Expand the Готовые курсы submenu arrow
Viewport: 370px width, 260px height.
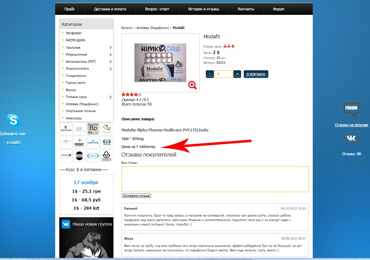point(110,97)
